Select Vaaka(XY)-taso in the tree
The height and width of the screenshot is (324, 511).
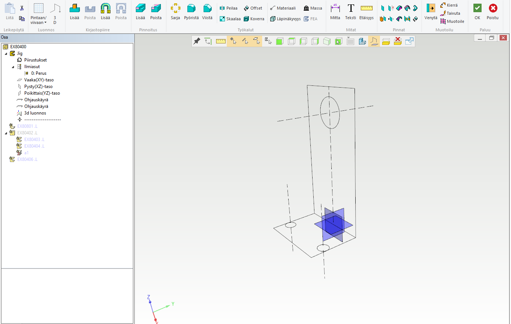(x=39, y=80)
